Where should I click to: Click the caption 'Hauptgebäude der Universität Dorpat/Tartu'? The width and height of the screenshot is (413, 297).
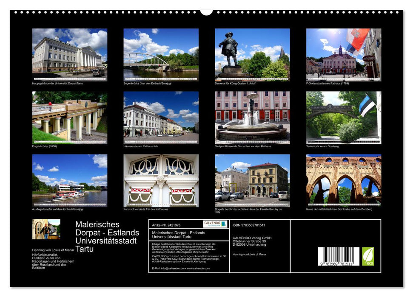click(57, 84)
